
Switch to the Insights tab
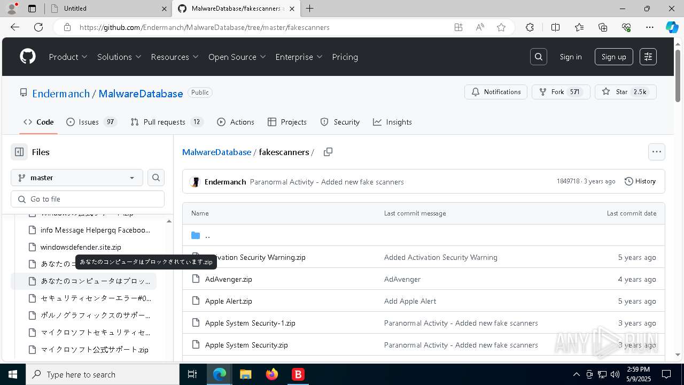tap(392, 122)
